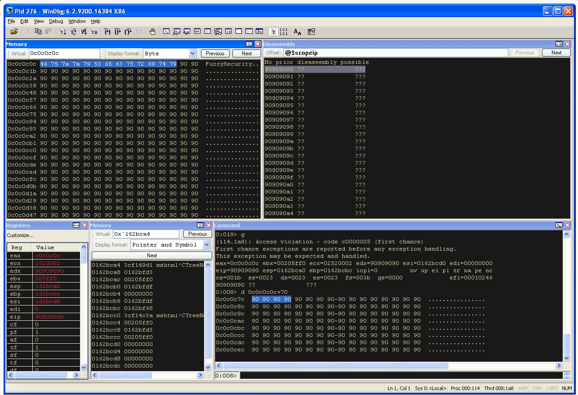This screenshot has height=395, width=578.
Task: Open the Debug menu
Action: [56, 21]
